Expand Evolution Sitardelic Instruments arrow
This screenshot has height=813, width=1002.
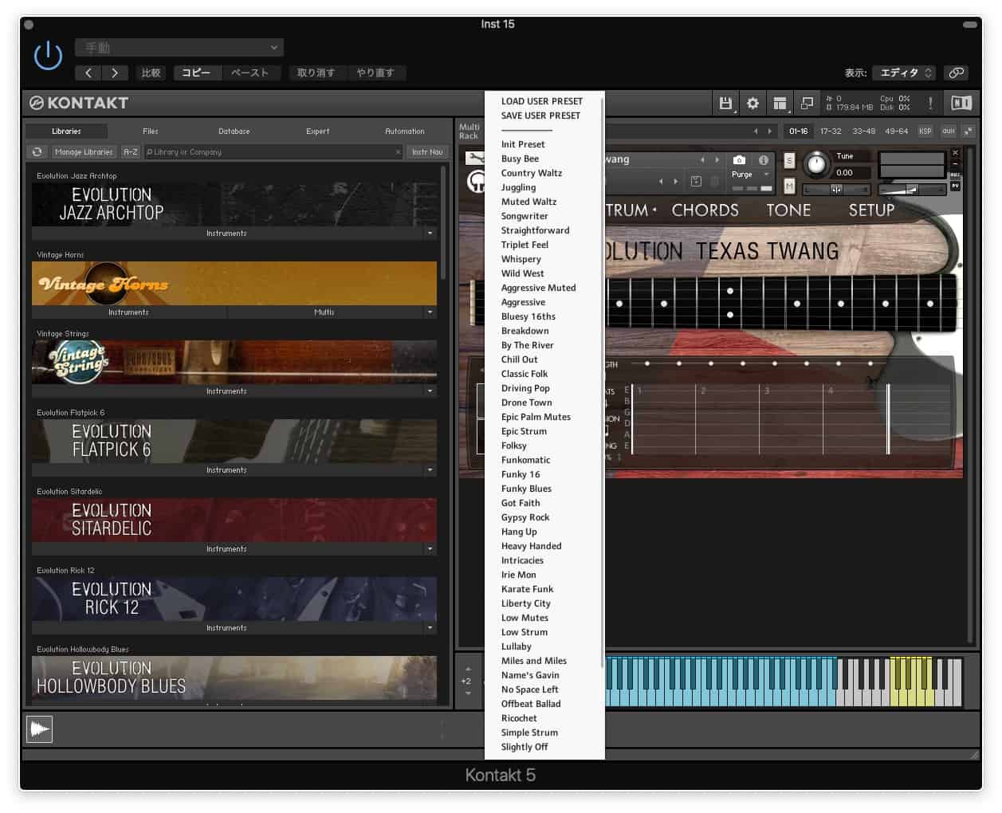430,549
